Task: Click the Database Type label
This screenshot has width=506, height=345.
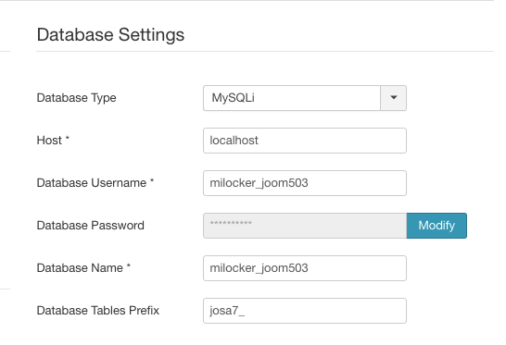Action: click(x=77, y=98)
